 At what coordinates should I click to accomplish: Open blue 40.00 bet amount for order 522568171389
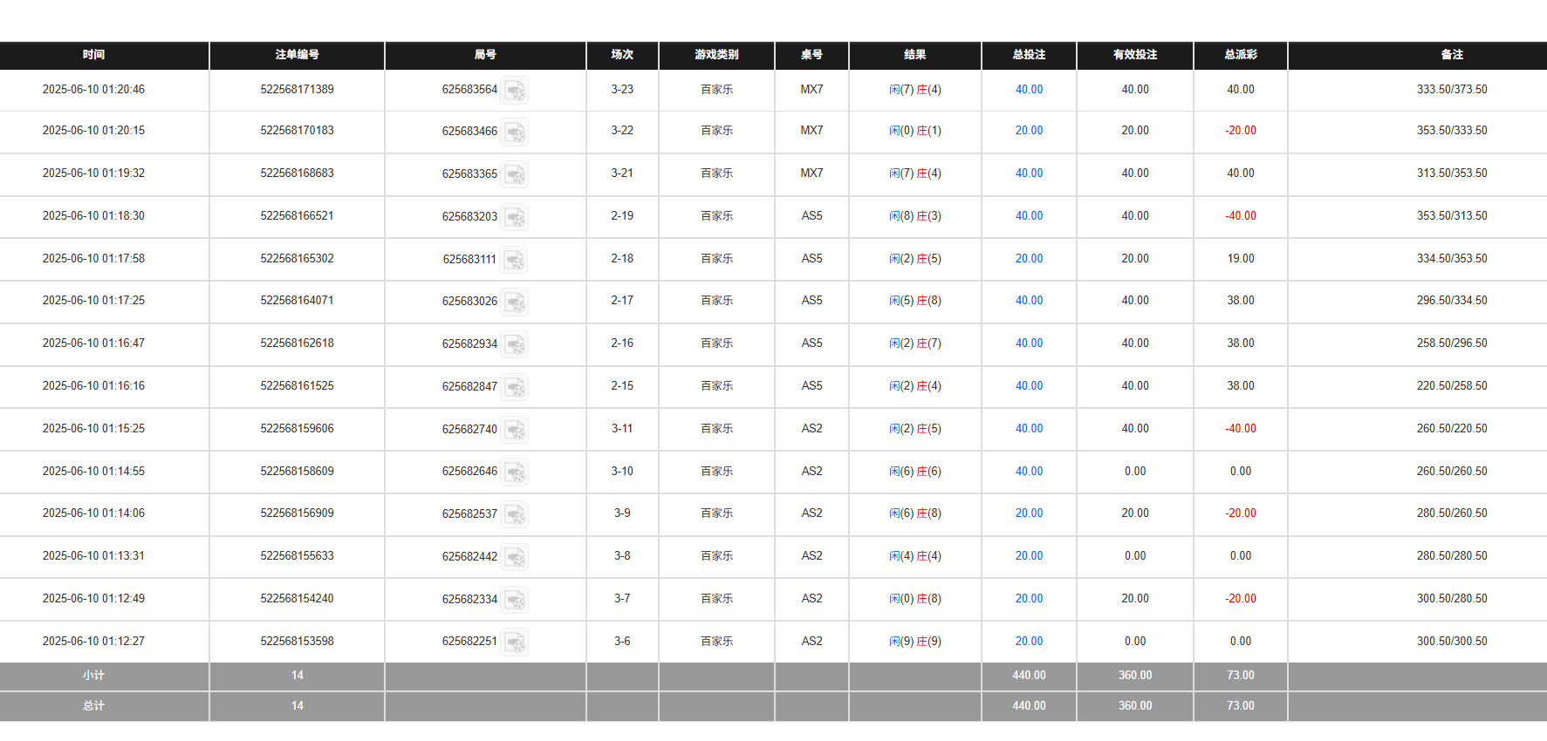(1029, 90)
